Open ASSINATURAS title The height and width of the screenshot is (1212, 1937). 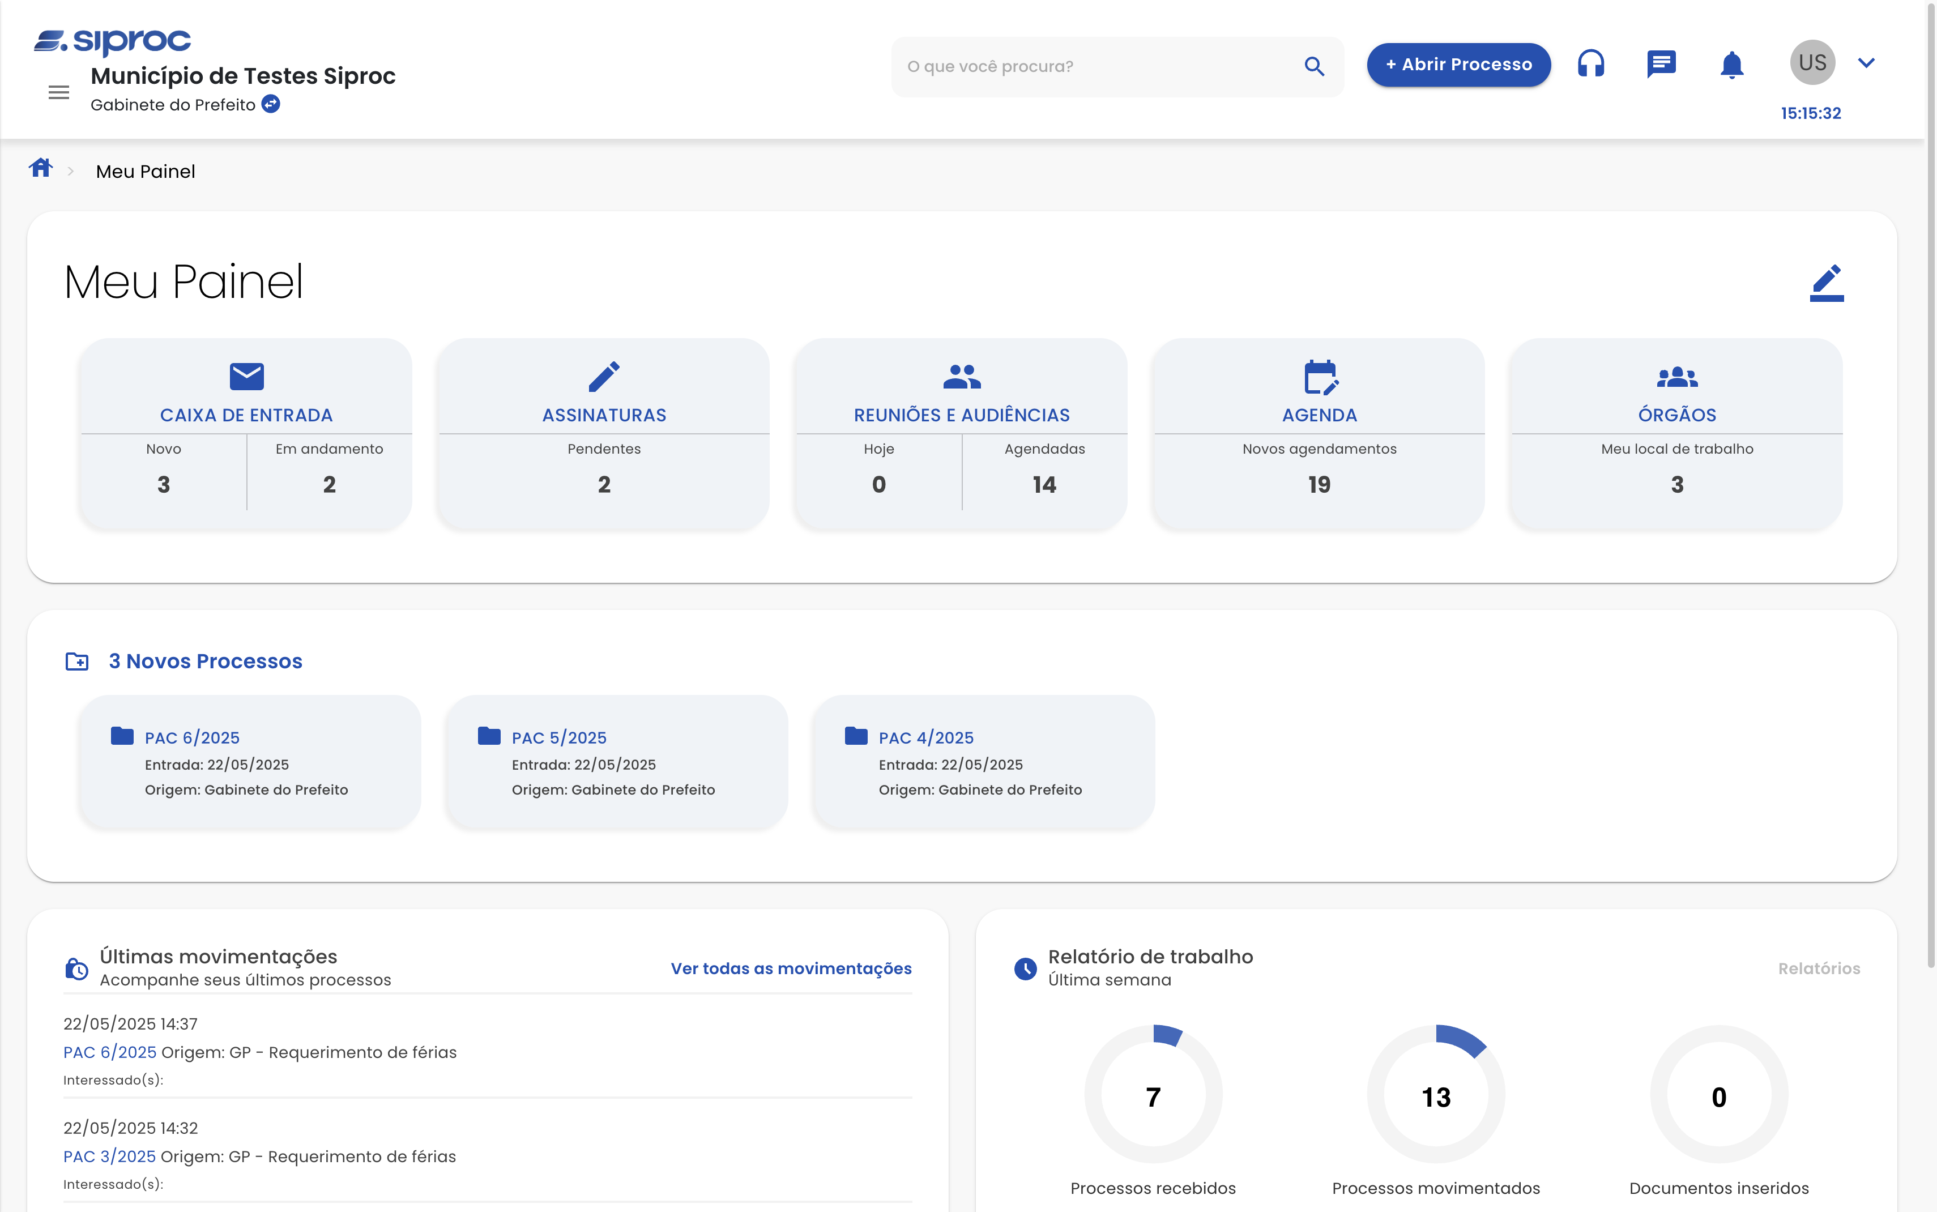click(x=604, y=415)
